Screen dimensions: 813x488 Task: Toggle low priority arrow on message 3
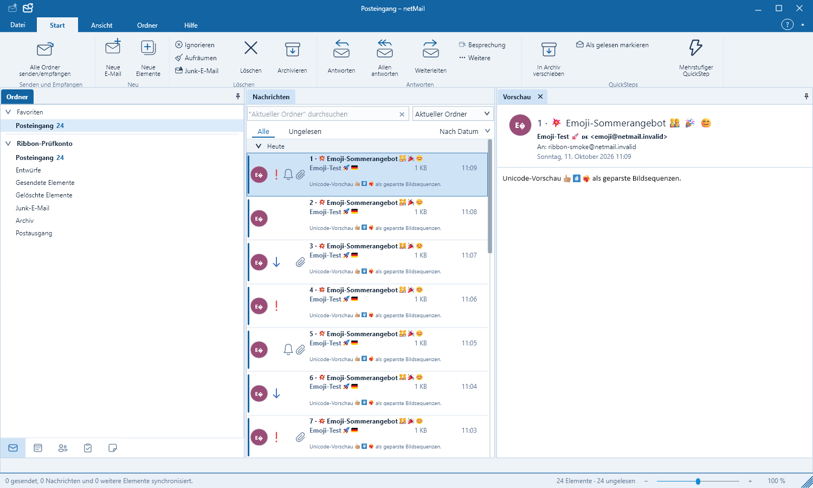pos(276,262)
